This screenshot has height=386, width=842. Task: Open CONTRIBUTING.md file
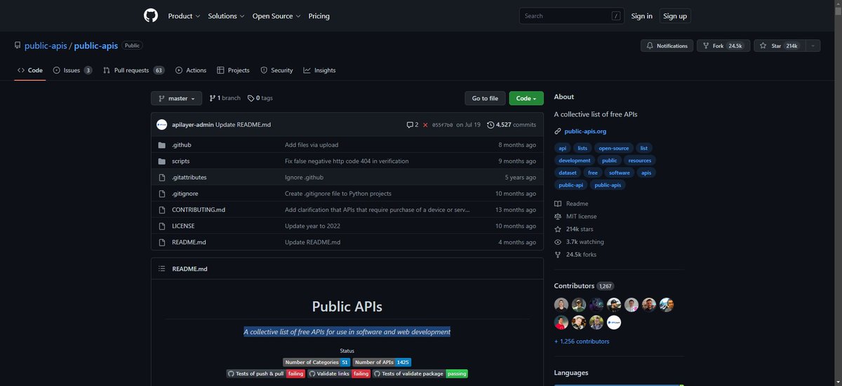pos(199,209)
